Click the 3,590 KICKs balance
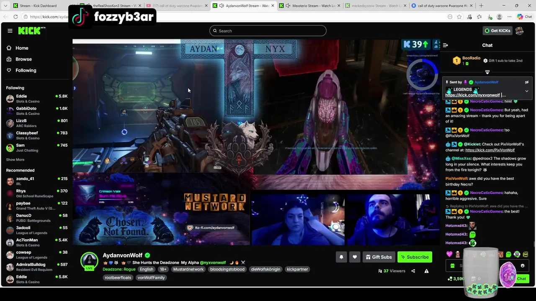The width and height of the screenshot is (536, 301). (456, 278)
